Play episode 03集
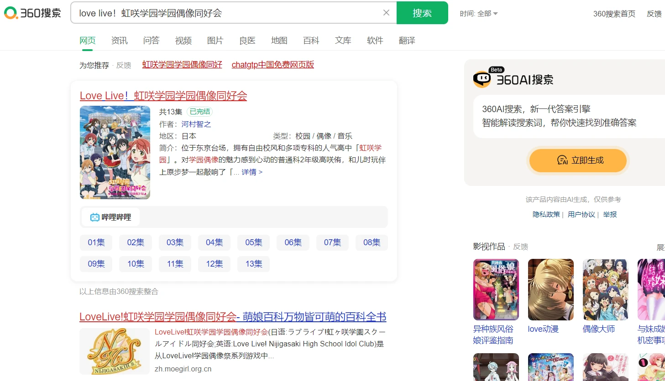 point(175,242)
